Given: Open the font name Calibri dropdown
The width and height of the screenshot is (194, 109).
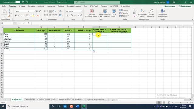Looking at the screenshot, I should [28, 11].
